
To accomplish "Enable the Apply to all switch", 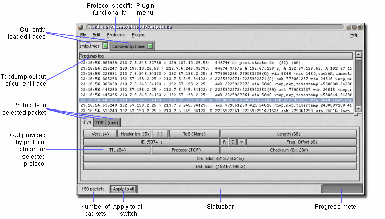I will coord(123,189).
